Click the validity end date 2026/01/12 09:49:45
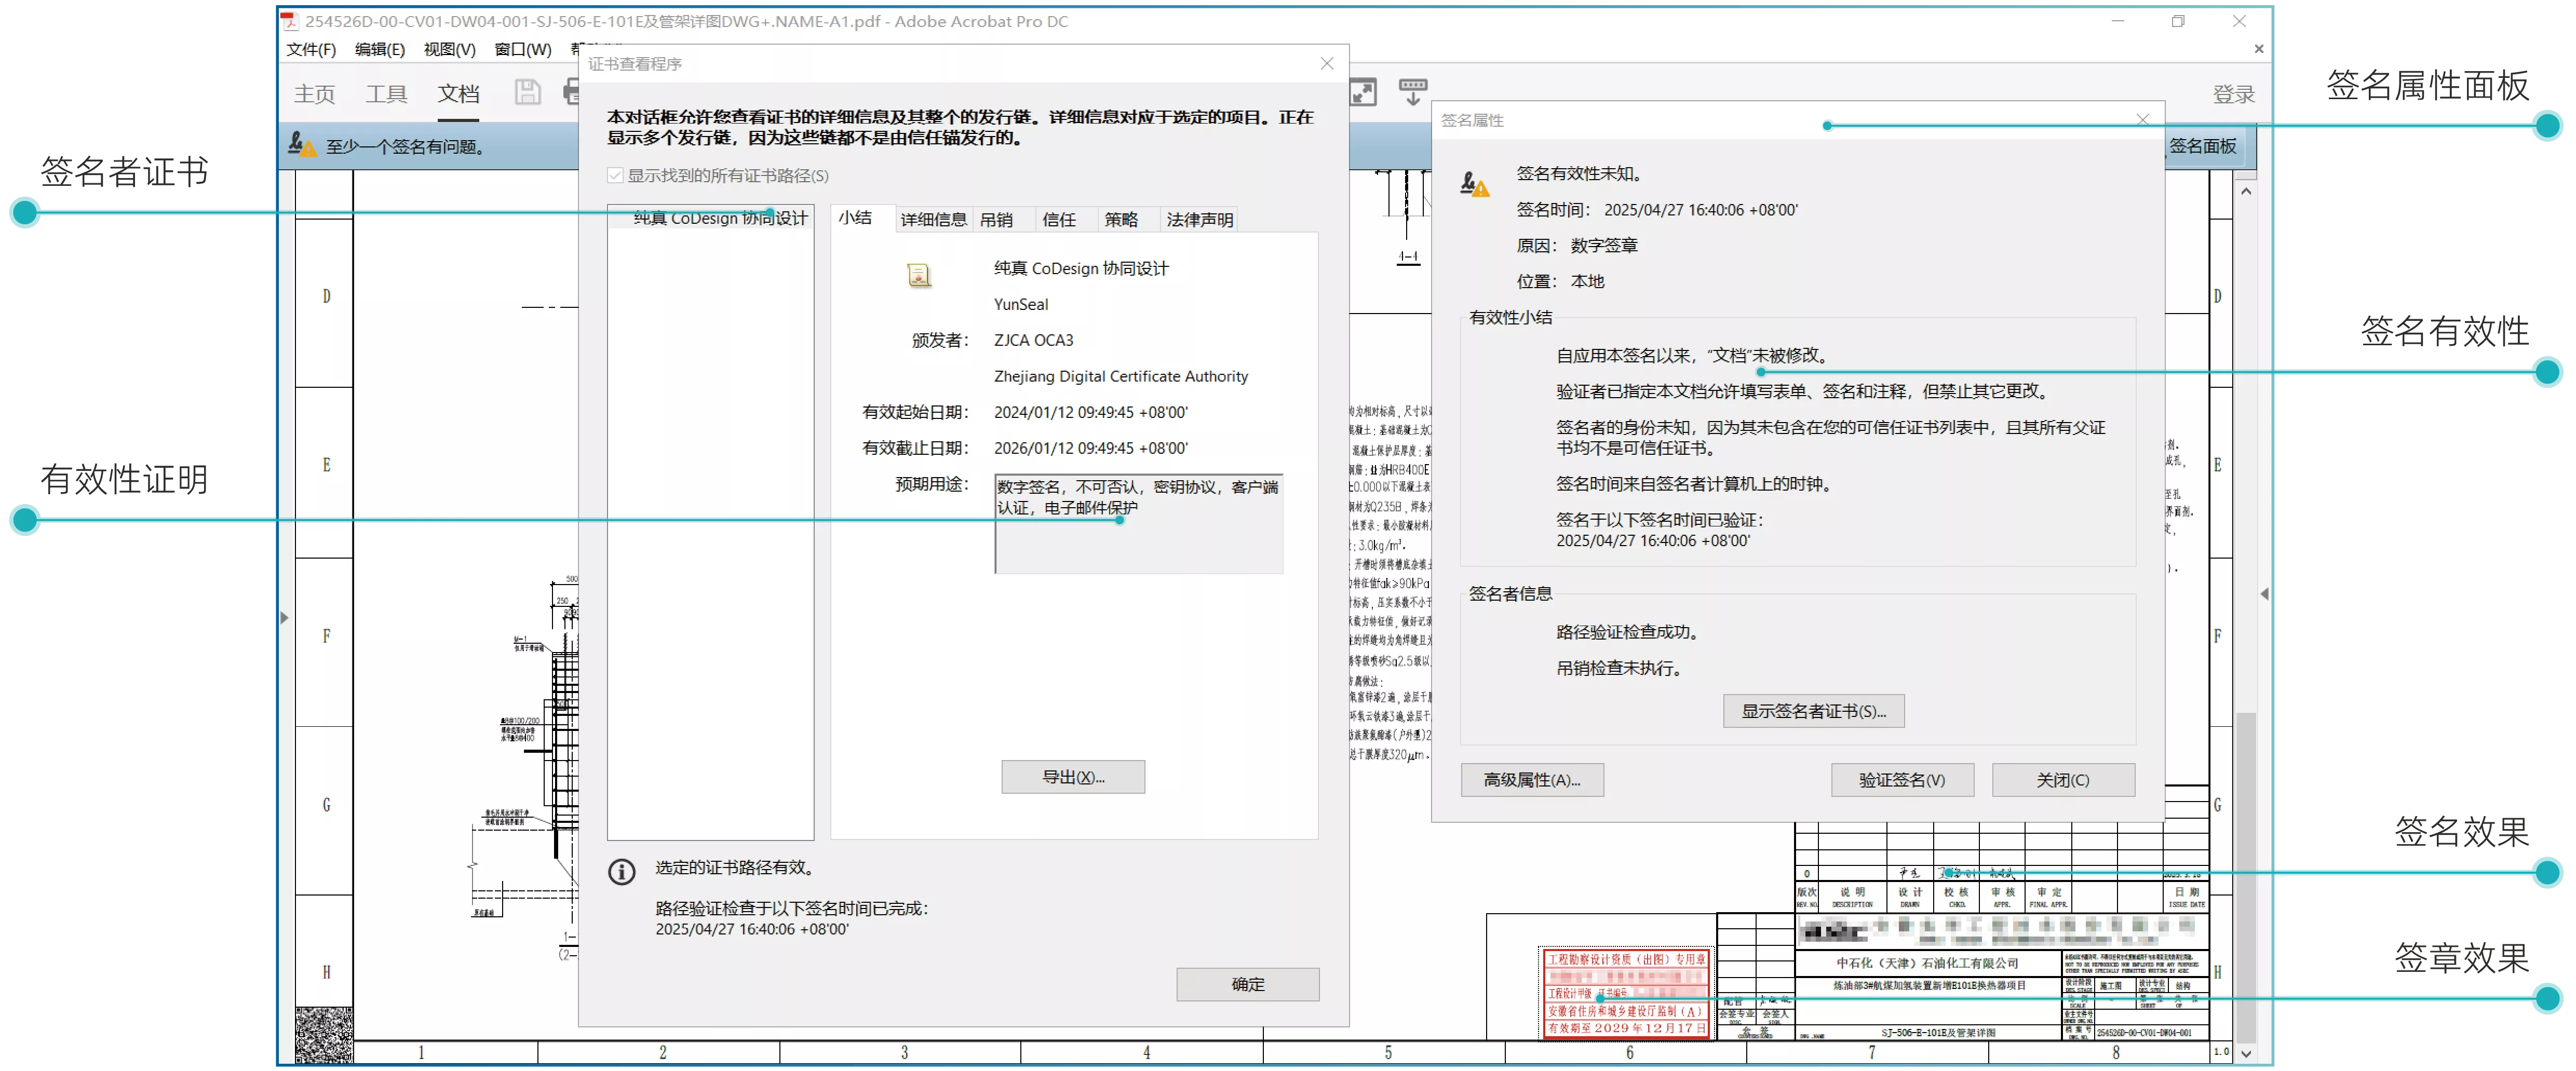 click(x=1090, y=448)
